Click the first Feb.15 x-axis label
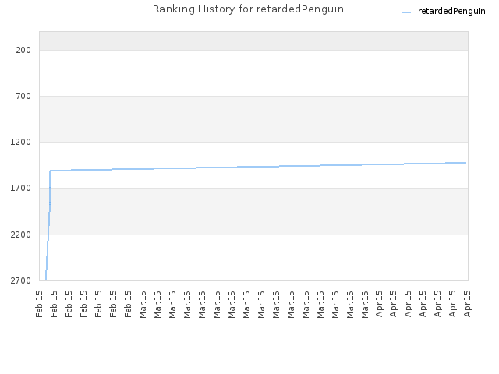The height and width of the screenshot is (374, 499). click(39, 304)
